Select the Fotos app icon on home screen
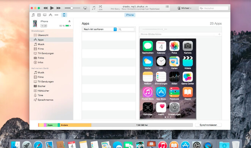 tap(174, 46)
